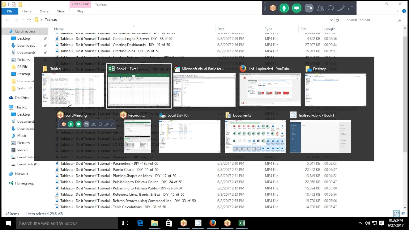Screen dimensions: 409x230
Task: Sort by Length column header
Action: pos(330,29)
